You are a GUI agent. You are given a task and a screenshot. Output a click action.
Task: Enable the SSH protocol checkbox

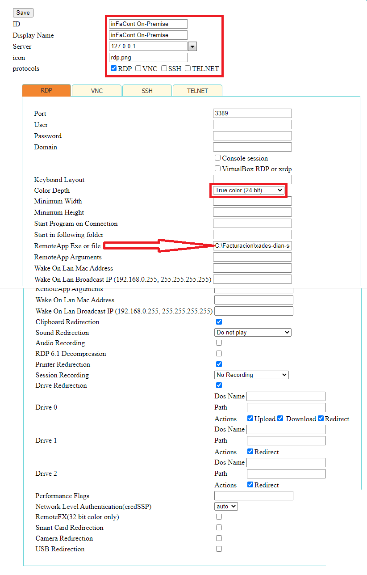pyautogui.click(x=164, y=68)
